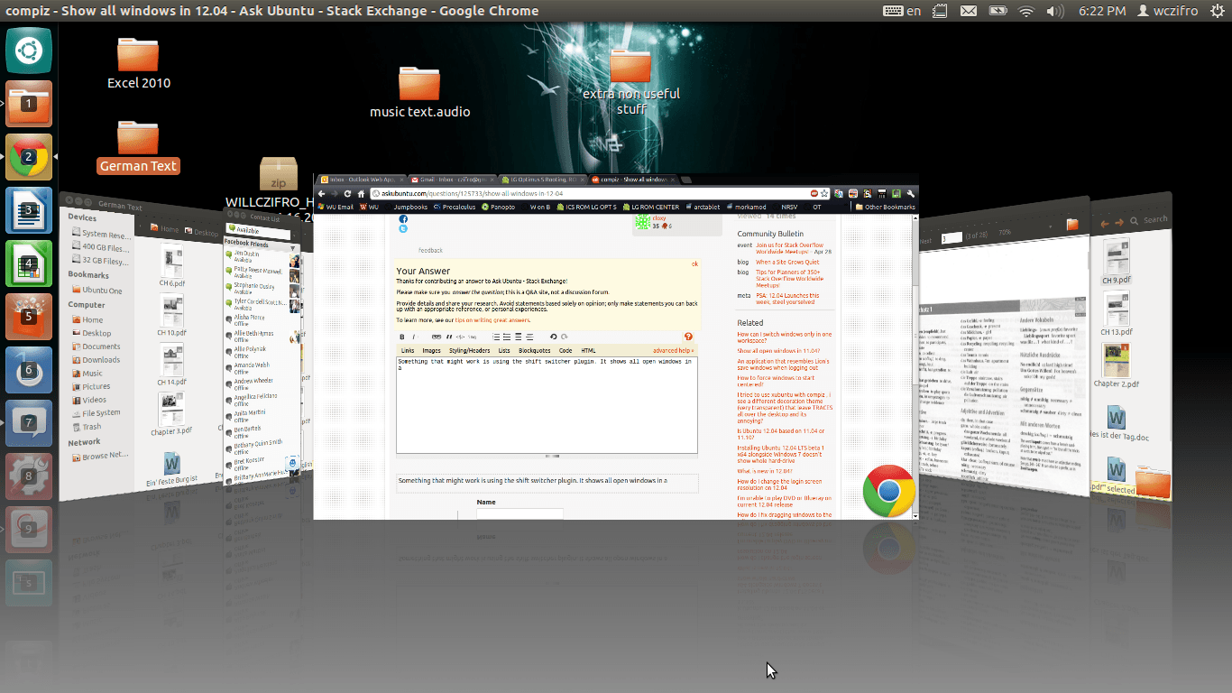Click the Name input field below answer
The width and height of the screenshot is (1232, 693).
pyautogui.click(x=519, y=513)
